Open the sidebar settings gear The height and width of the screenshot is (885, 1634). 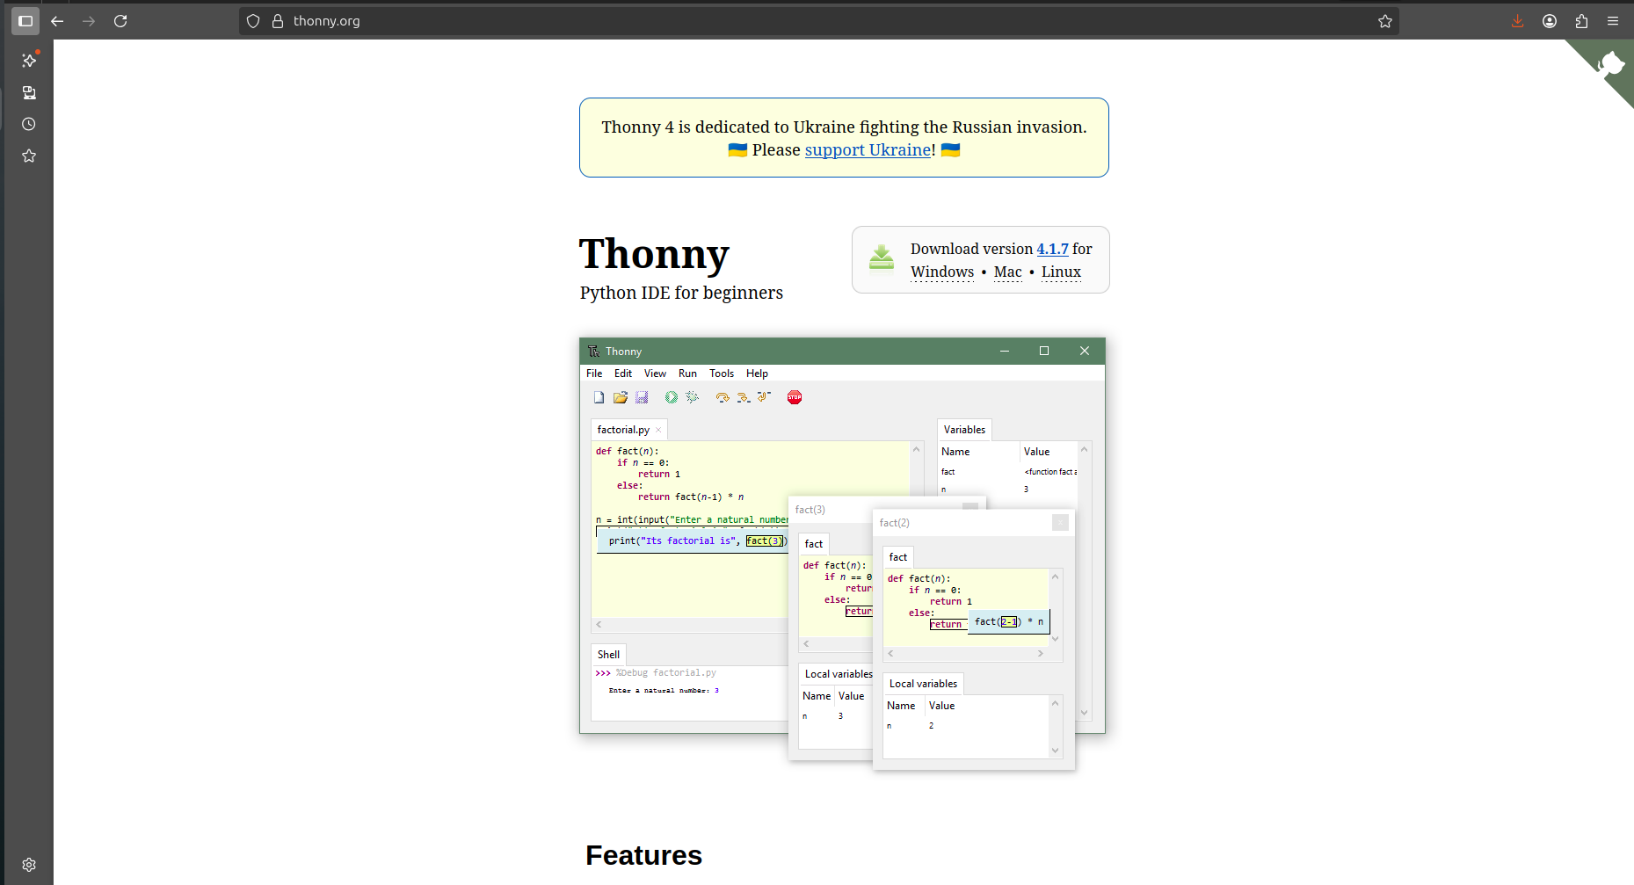[29, 865]
